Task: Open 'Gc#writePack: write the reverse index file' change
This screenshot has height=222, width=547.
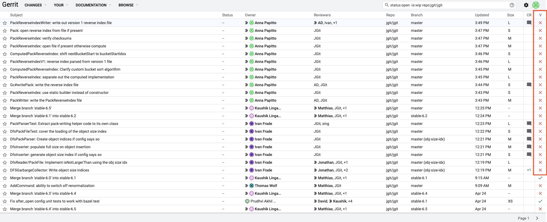Action: (x=44, y=85)
